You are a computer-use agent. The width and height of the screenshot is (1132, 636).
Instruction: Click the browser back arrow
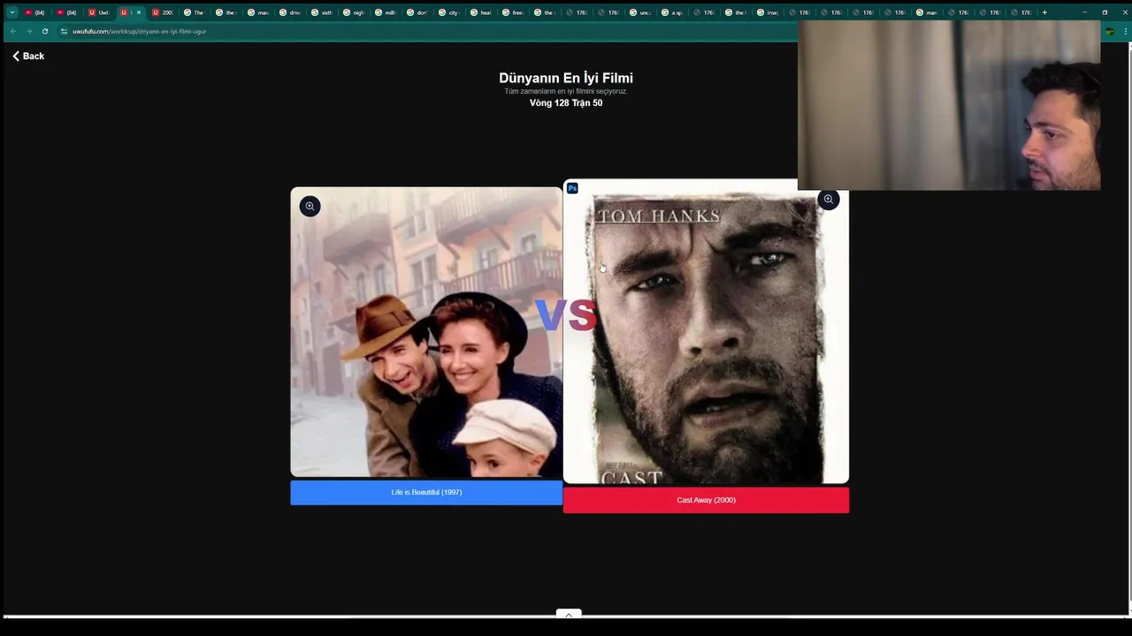[12, 31]
